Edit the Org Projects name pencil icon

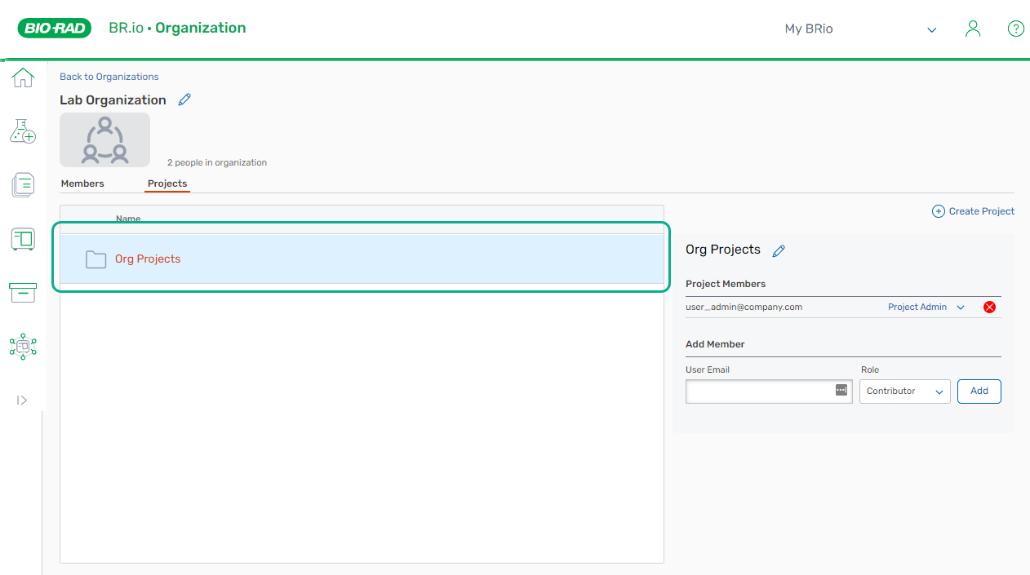point(779,250)
